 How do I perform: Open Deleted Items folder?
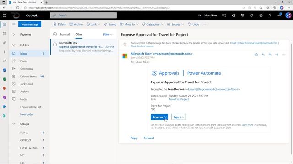(29, 77)
